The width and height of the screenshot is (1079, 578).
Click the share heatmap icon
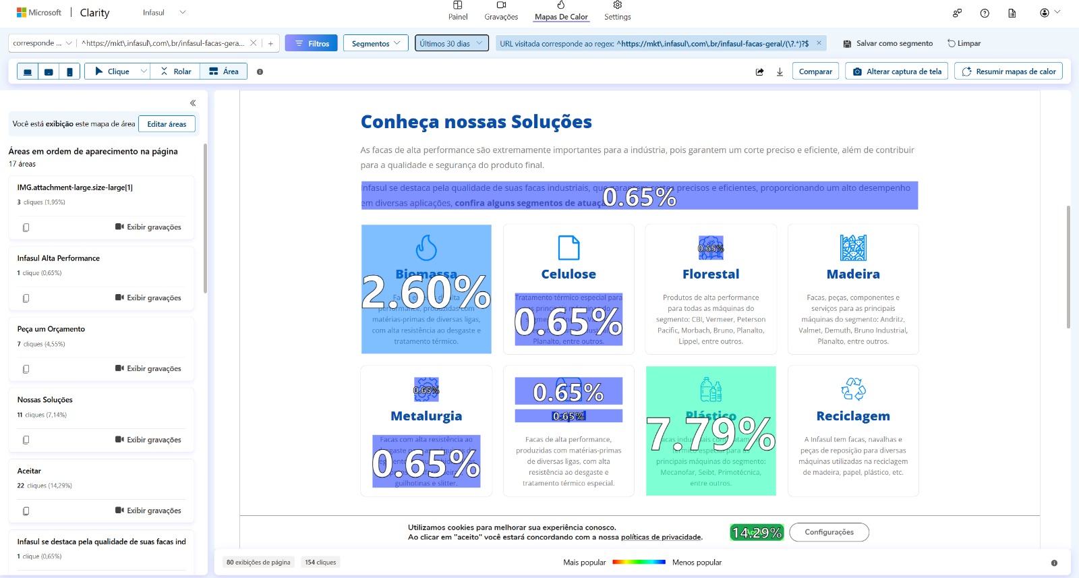(x=760, y=71)
